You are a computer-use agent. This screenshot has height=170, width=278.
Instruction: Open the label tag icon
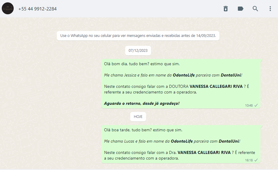[241, 9]
